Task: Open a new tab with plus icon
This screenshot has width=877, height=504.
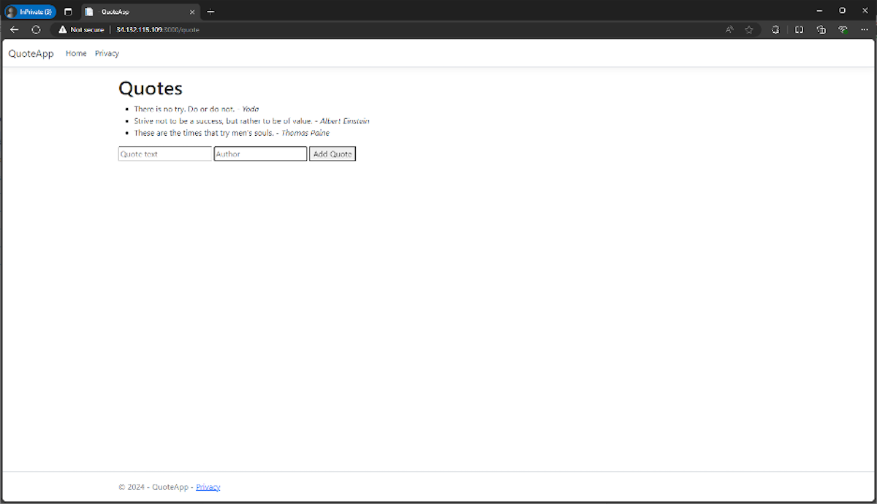Action: (x=210, y=12)
